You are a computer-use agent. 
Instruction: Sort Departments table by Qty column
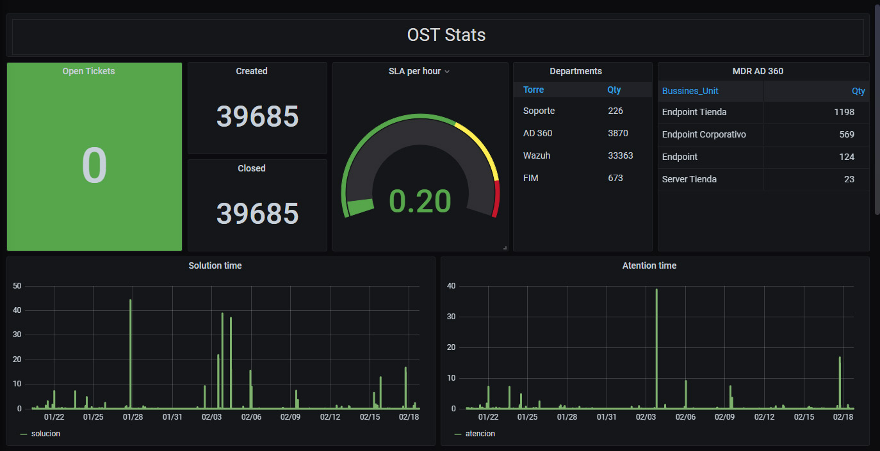[x=614, y=90]
